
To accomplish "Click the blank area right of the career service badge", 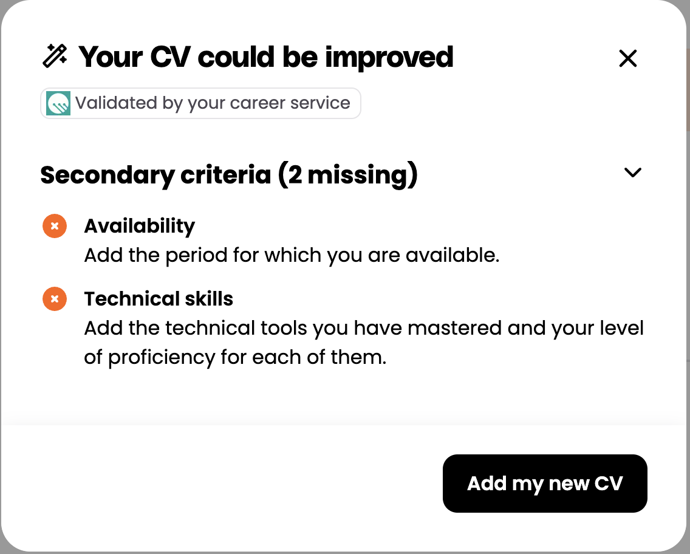I will (486, 103).
